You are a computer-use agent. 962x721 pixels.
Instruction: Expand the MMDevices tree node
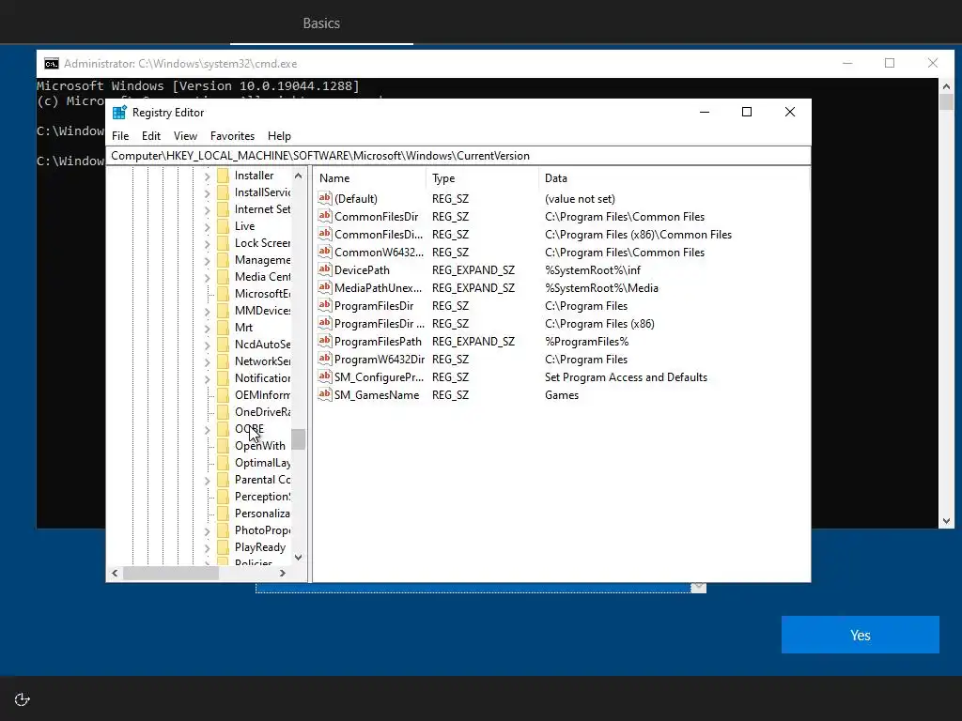tap(208, 312)
